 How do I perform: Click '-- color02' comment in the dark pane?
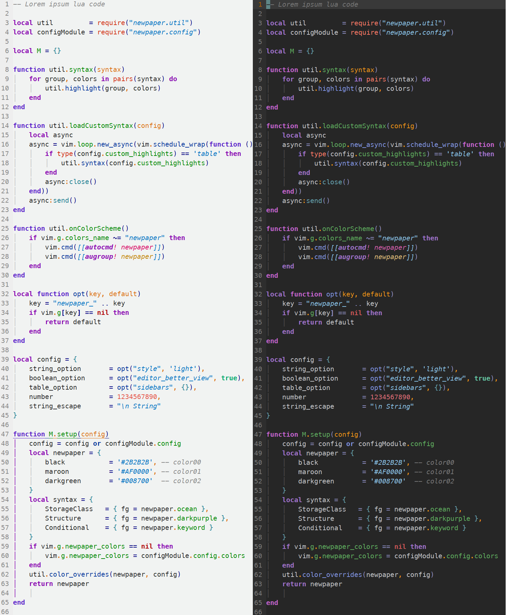point(434,481)
